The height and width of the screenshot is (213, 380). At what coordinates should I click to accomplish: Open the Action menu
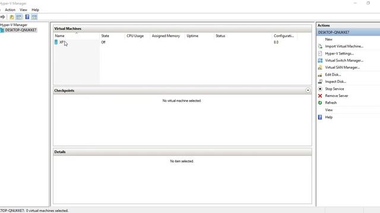[x=10, y=10]
